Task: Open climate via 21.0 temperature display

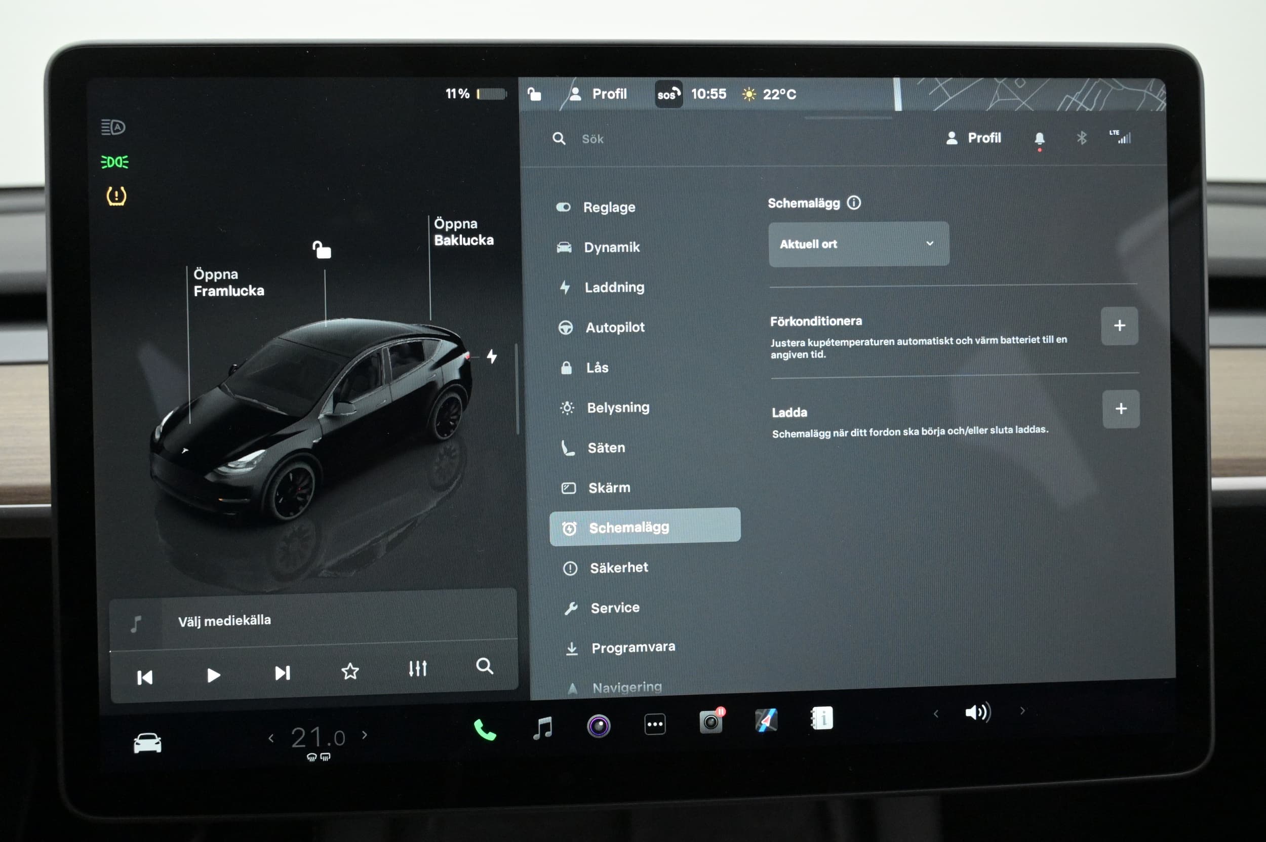Action: 318,737
